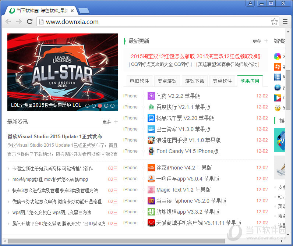
Task: Click the horizontal scrollbar right arrow
Action: pyautogui.click(x=282, y=241)
